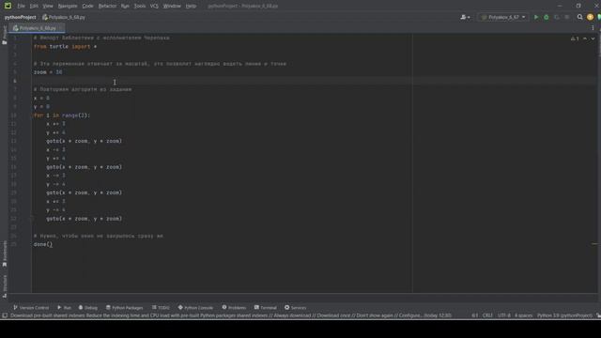601x338 pixels.
Task: Click the 'for i in range(2):' line
Action: click(62, 115)
